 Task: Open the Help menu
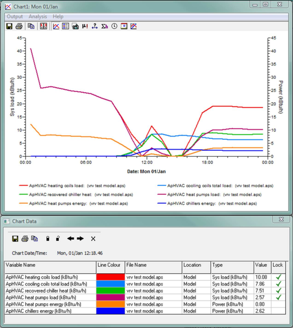58,17
